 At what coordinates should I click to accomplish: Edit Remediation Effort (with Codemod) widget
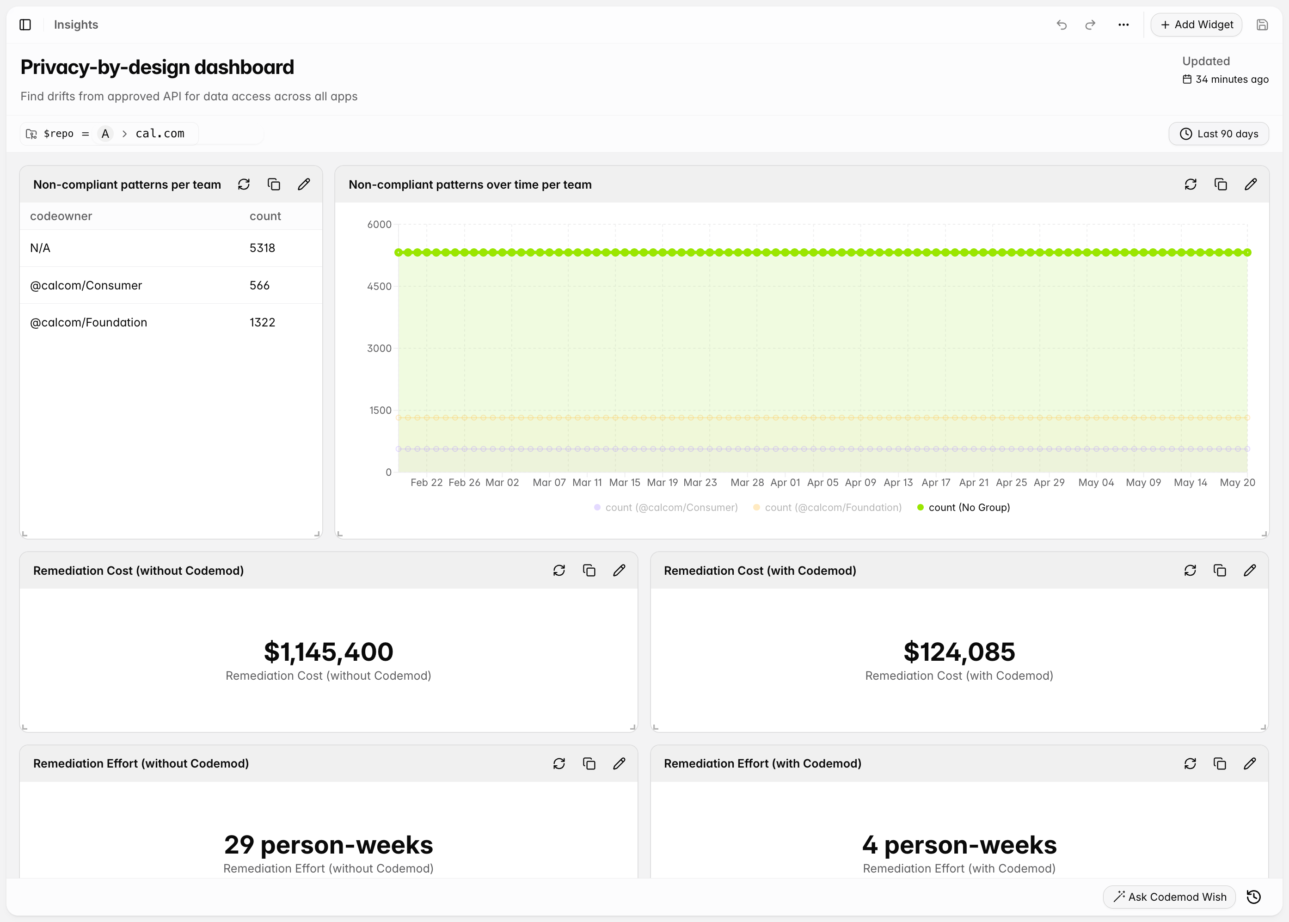click(x=1250, y=763)
